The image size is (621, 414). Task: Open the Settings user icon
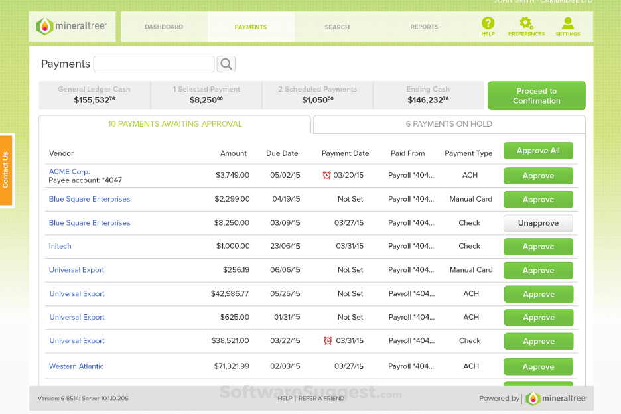tap(567, 26)
